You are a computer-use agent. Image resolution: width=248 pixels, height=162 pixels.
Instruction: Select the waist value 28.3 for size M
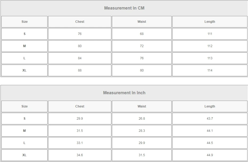tap(142, 131)
